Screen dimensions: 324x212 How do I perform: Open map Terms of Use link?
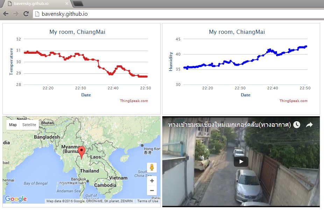point(148,201)
